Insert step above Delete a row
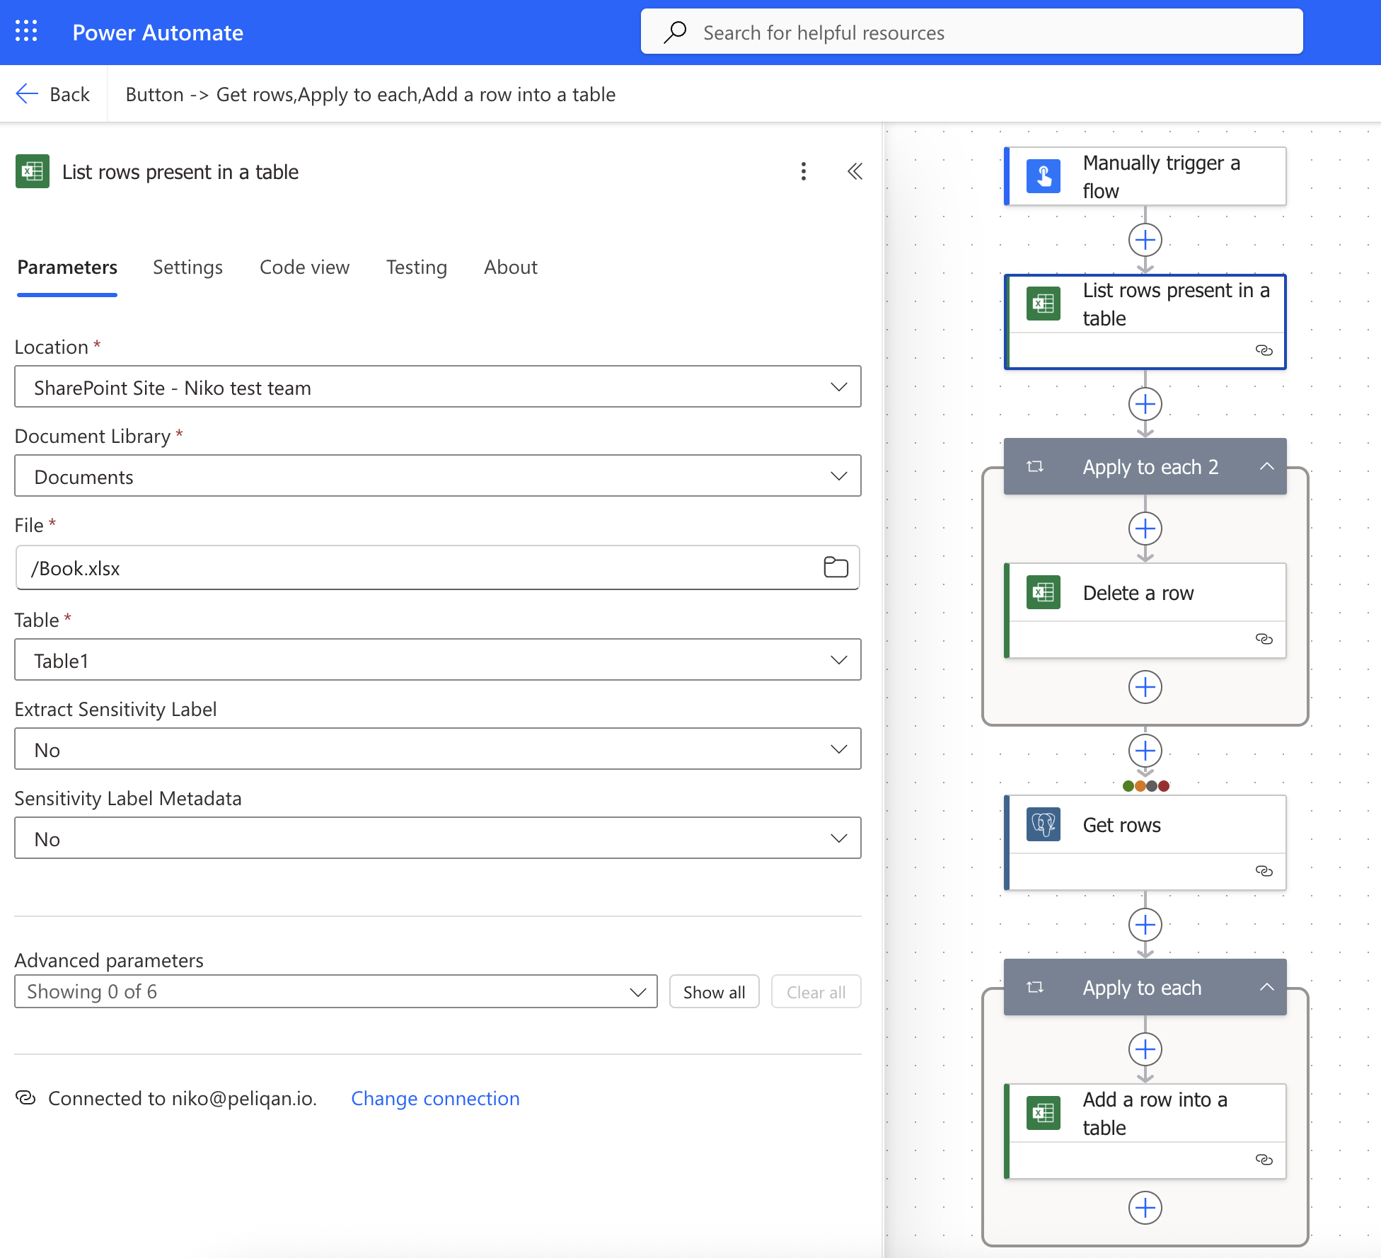 tap(1145, 529)
